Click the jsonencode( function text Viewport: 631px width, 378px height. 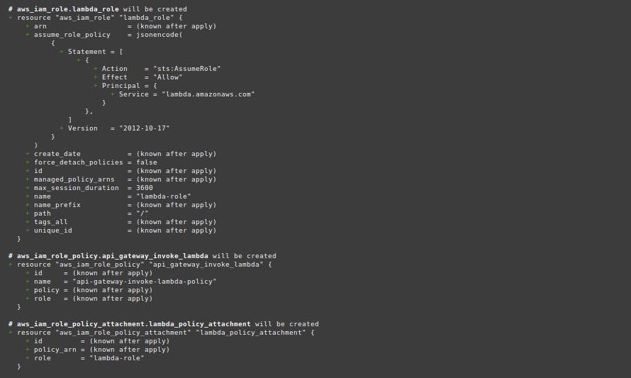coord(160,35)
